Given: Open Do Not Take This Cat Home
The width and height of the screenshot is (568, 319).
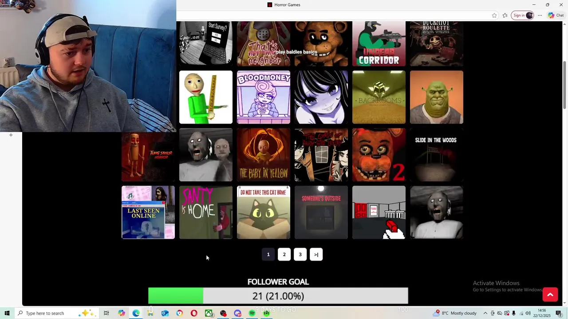Looking at the screenshot, I should pyautogui.click(x=264, y=212).
